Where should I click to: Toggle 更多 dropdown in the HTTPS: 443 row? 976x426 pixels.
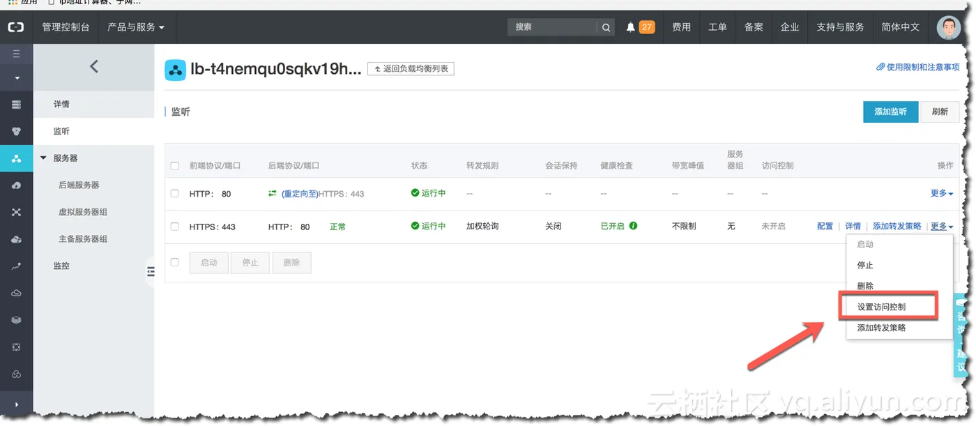[942, 226]
